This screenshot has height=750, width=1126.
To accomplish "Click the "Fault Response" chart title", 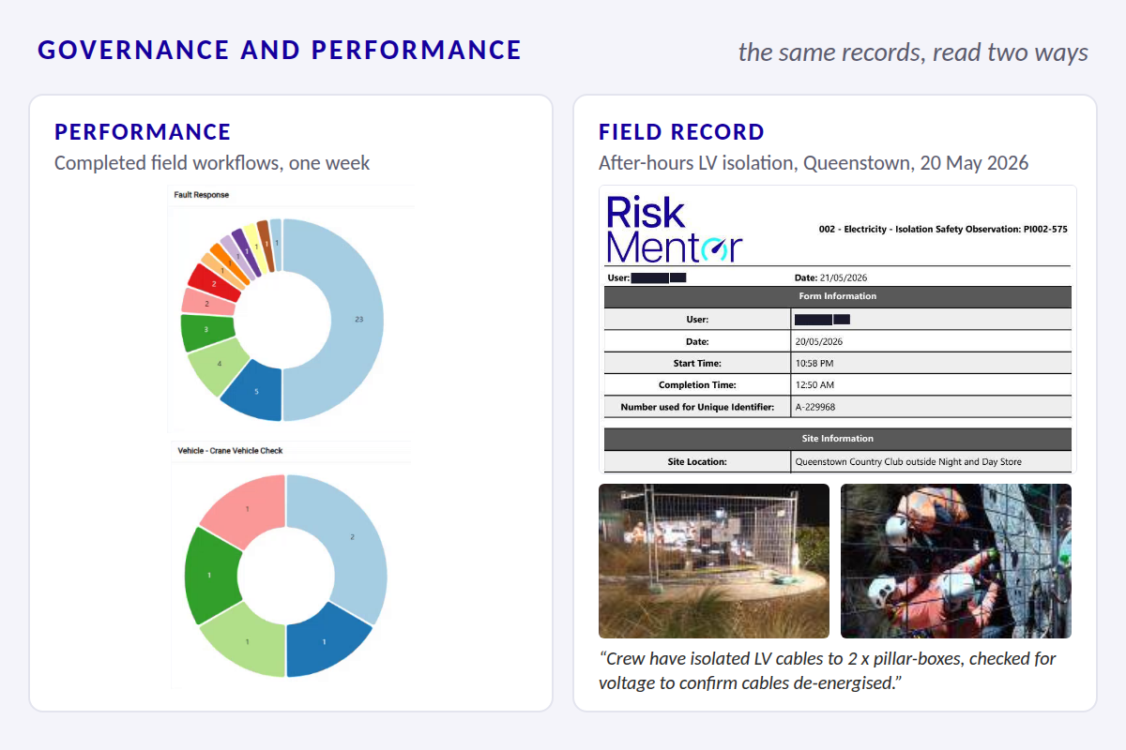I will 202,195.
